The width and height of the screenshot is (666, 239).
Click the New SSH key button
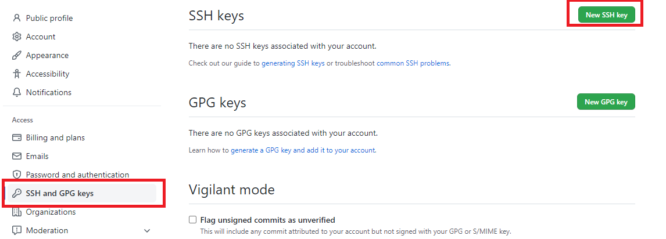[x=606, y=15]
